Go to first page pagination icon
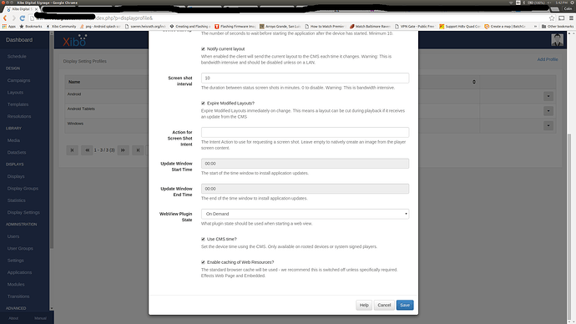Screen dimensions: 576x324 coord(73,149)
